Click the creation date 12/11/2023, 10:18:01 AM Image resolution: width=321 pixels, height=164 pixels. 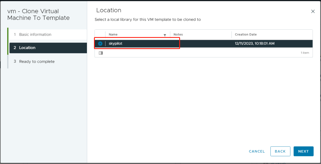tap(255, 44)
